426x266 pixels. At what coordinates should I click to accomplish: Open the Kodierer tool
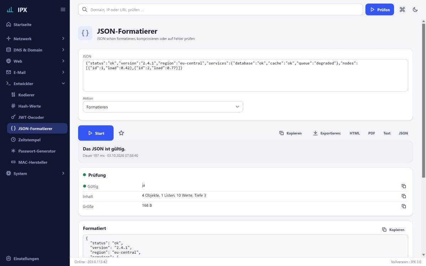[x=37, y=95]
